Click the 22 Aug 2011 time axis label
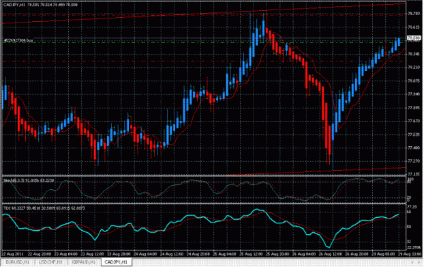Screen dimensions: 426x267 tap(12, 254)
